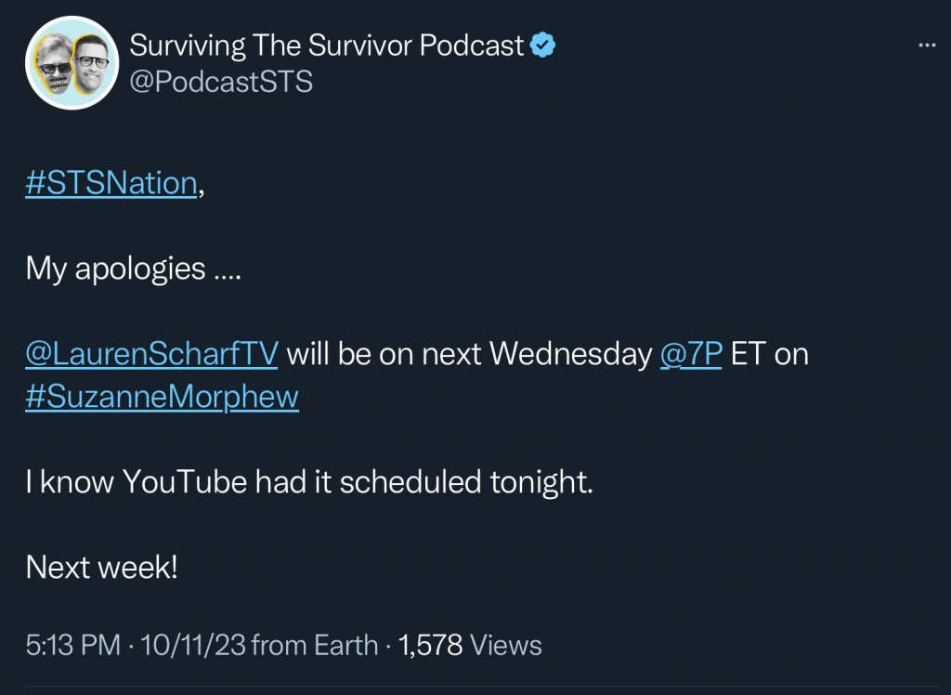Click the 5:13 PM timestamp
This screenshot has width=951, height=695.
coord(72,645)
